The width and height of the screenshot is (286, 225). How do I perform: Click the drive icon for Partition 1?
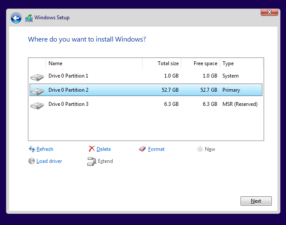37,77
